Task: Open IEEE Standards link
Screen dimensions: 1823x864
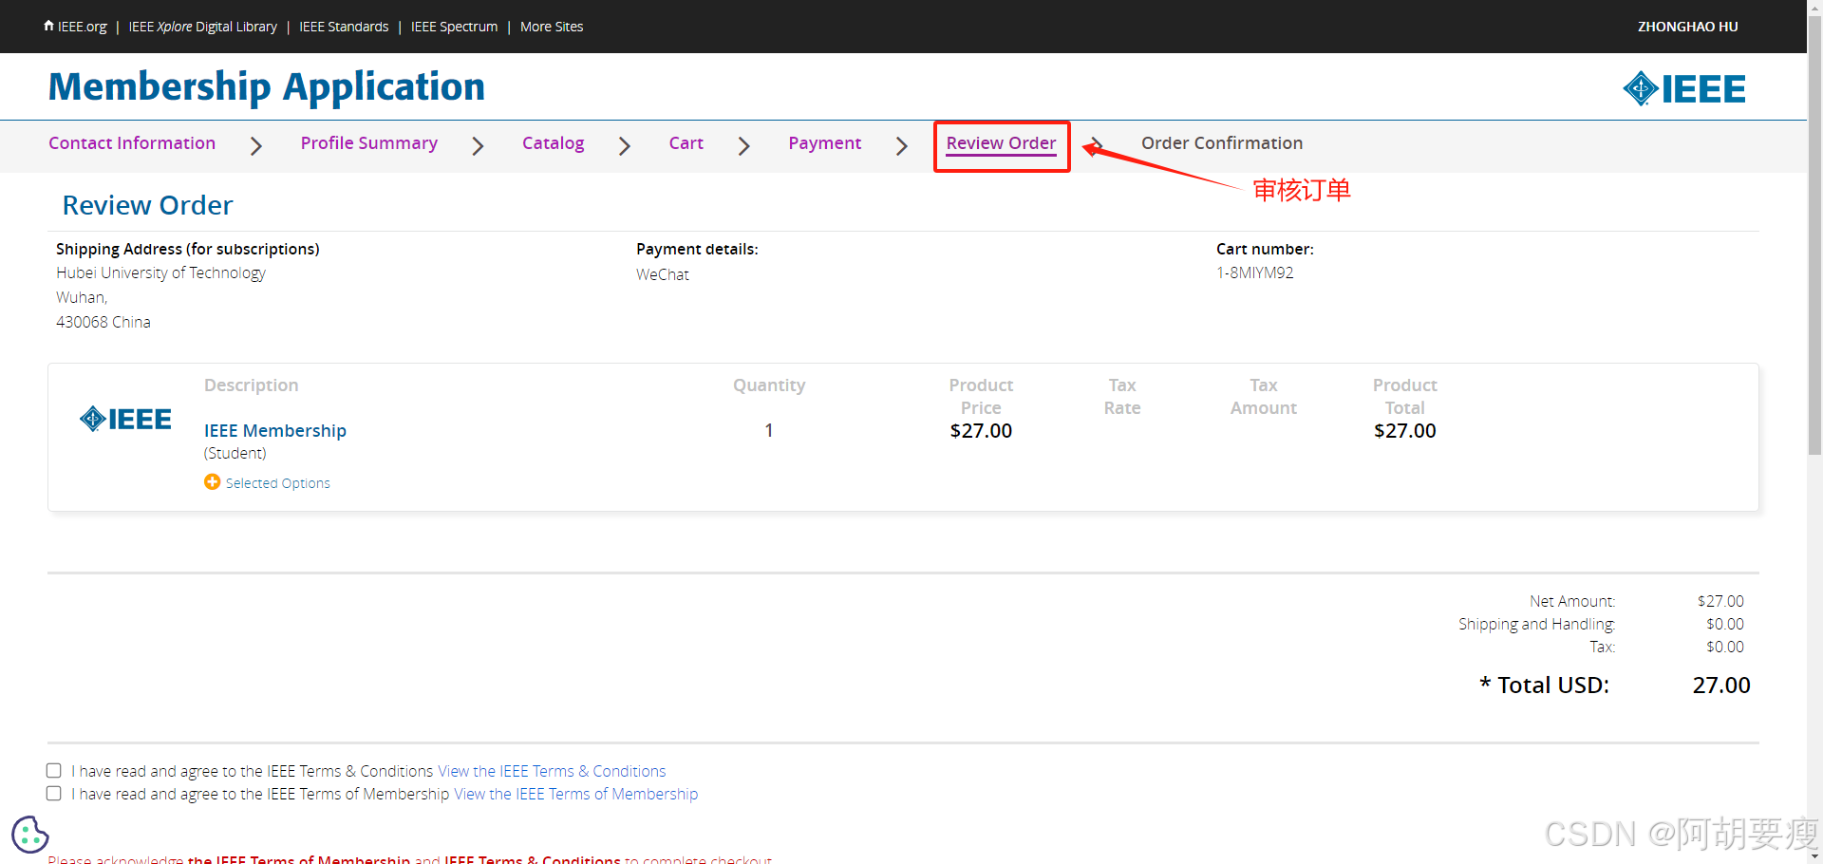Action: click(344, 27)
